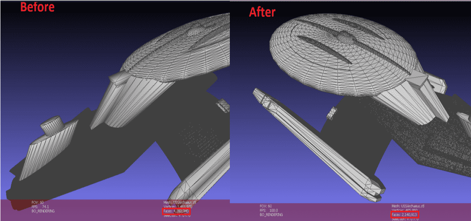Click the 'FPS: 74.1' readout in the Before view
This screenshot has height=221, width=471.
40,207
